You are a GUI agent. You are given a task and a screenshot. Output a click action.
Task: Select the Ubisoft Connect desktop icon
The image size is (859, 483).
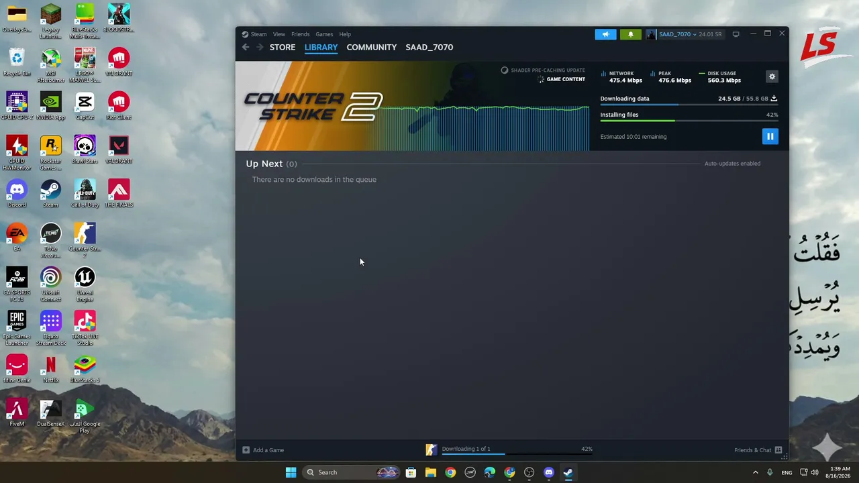(51, 285)
